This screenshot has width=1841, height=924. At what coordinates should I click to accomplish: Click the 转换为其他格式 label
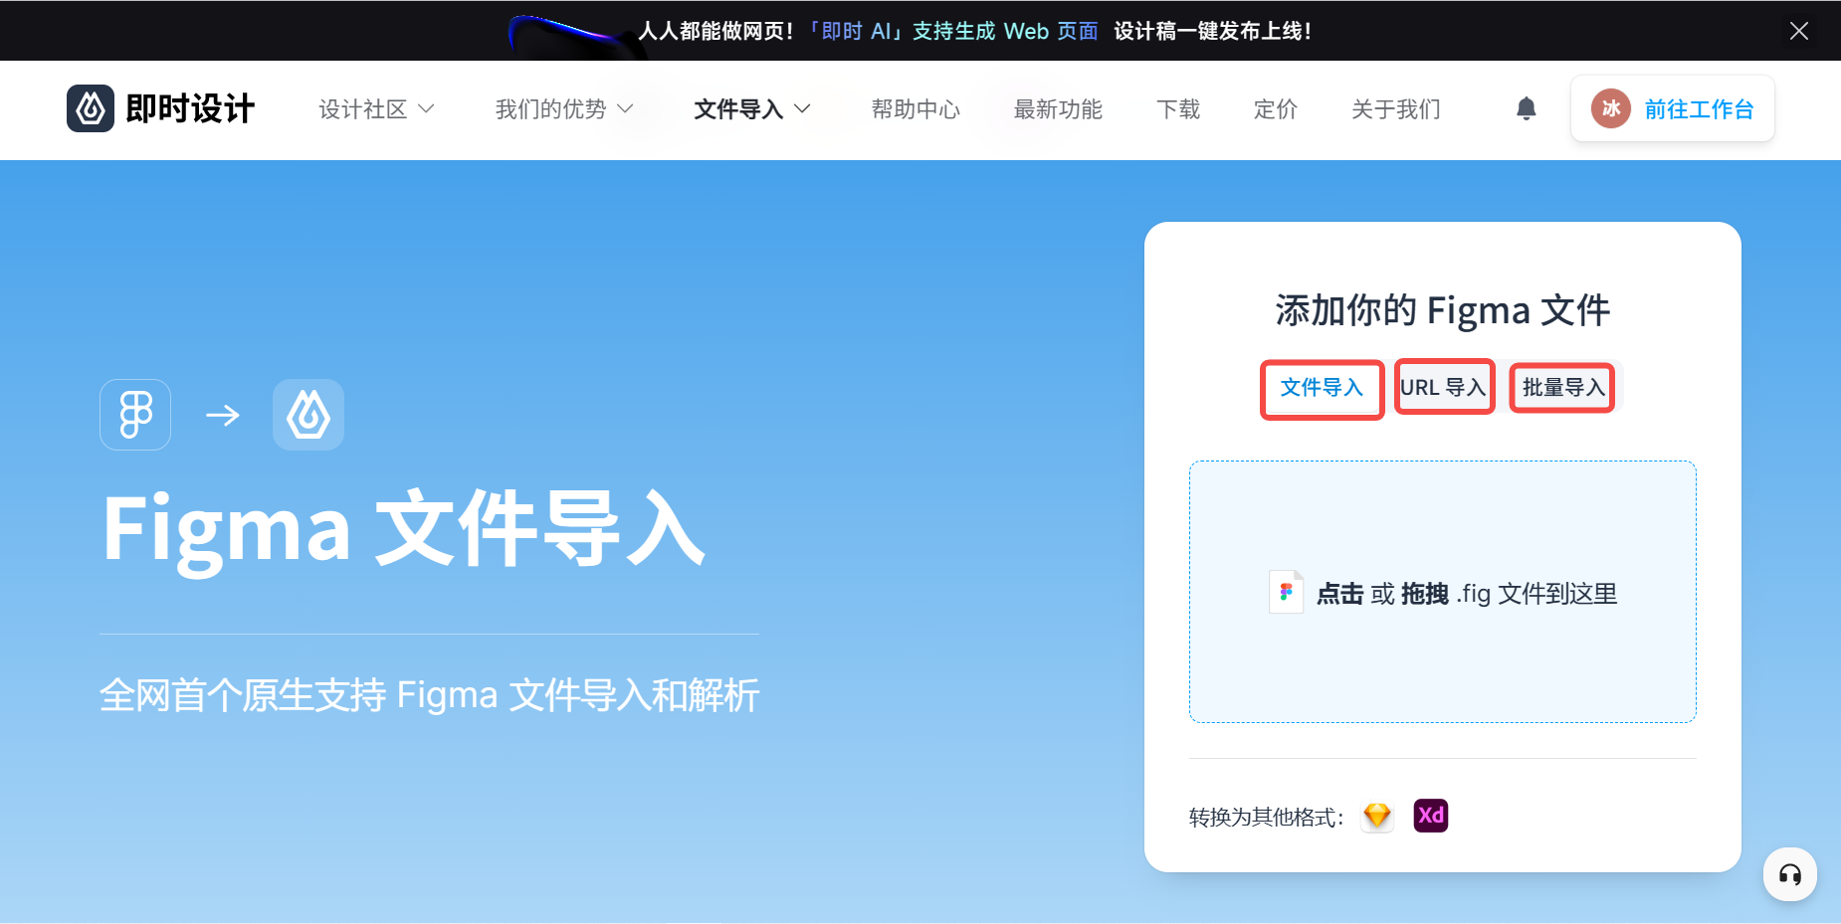pyautogui.click(x=1267, y=817)
